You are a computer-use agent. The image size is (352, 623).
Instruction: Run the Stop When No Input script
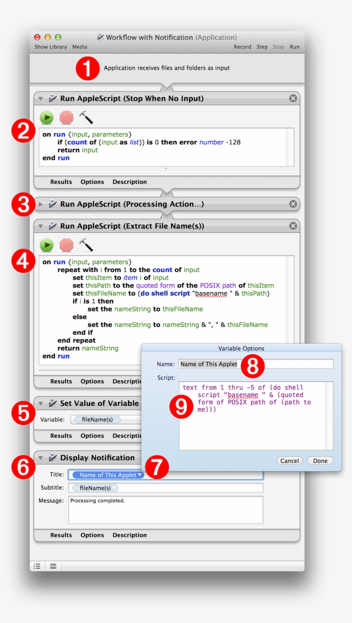(46, 117)
